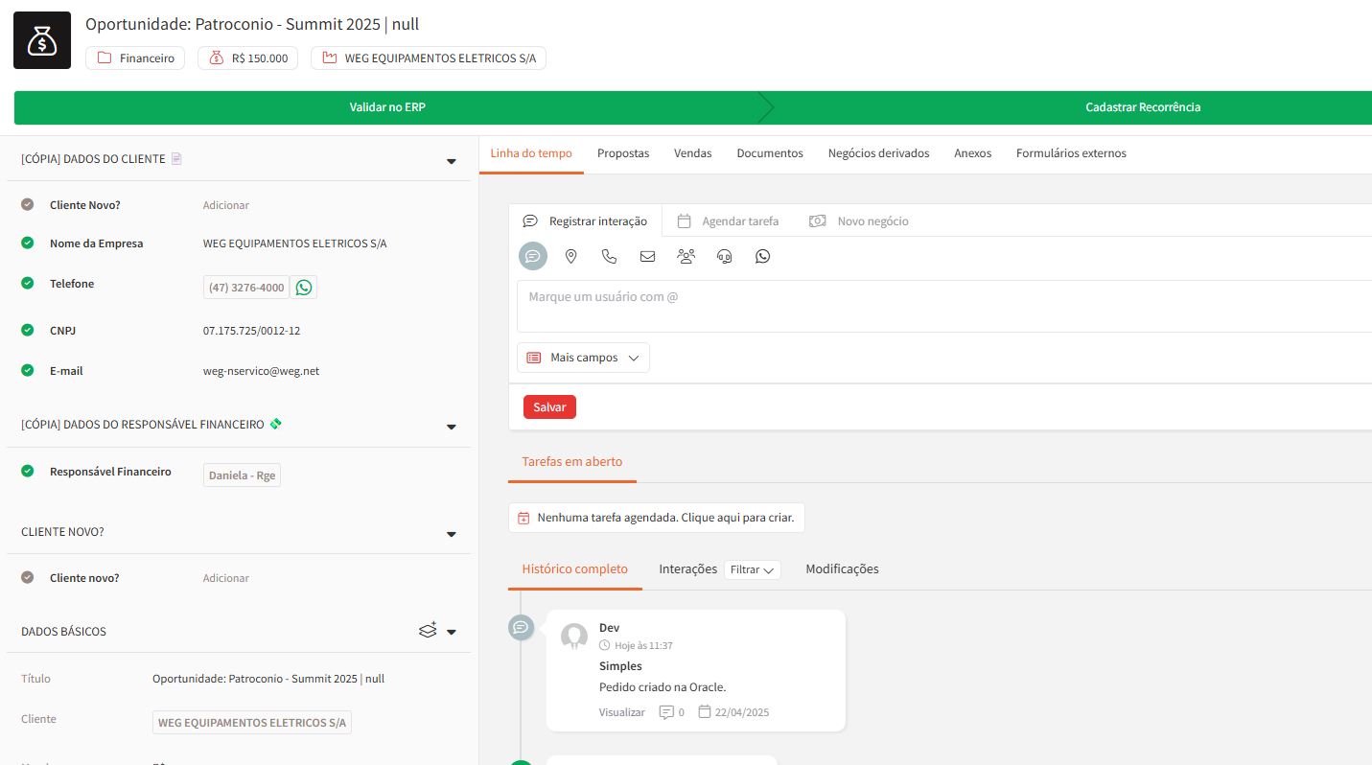Click the layers icon in Dados Básicos
This screenshot has width=1372, height=765.
pyautogui.click(x=428, y=630)
